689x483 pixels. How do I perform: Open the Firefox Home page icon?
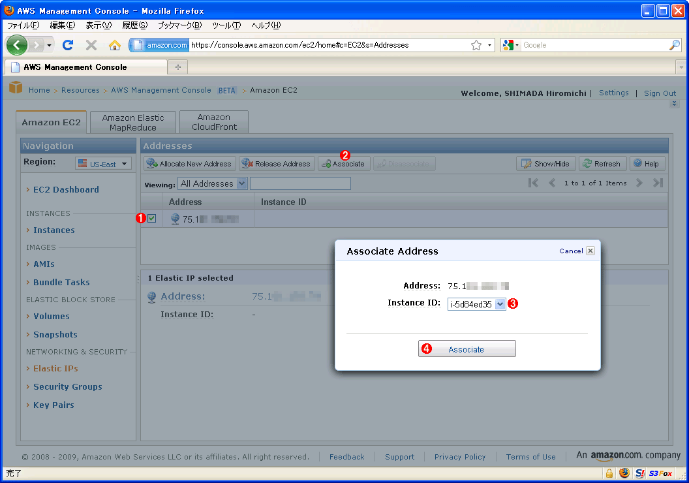coord(115,45)
